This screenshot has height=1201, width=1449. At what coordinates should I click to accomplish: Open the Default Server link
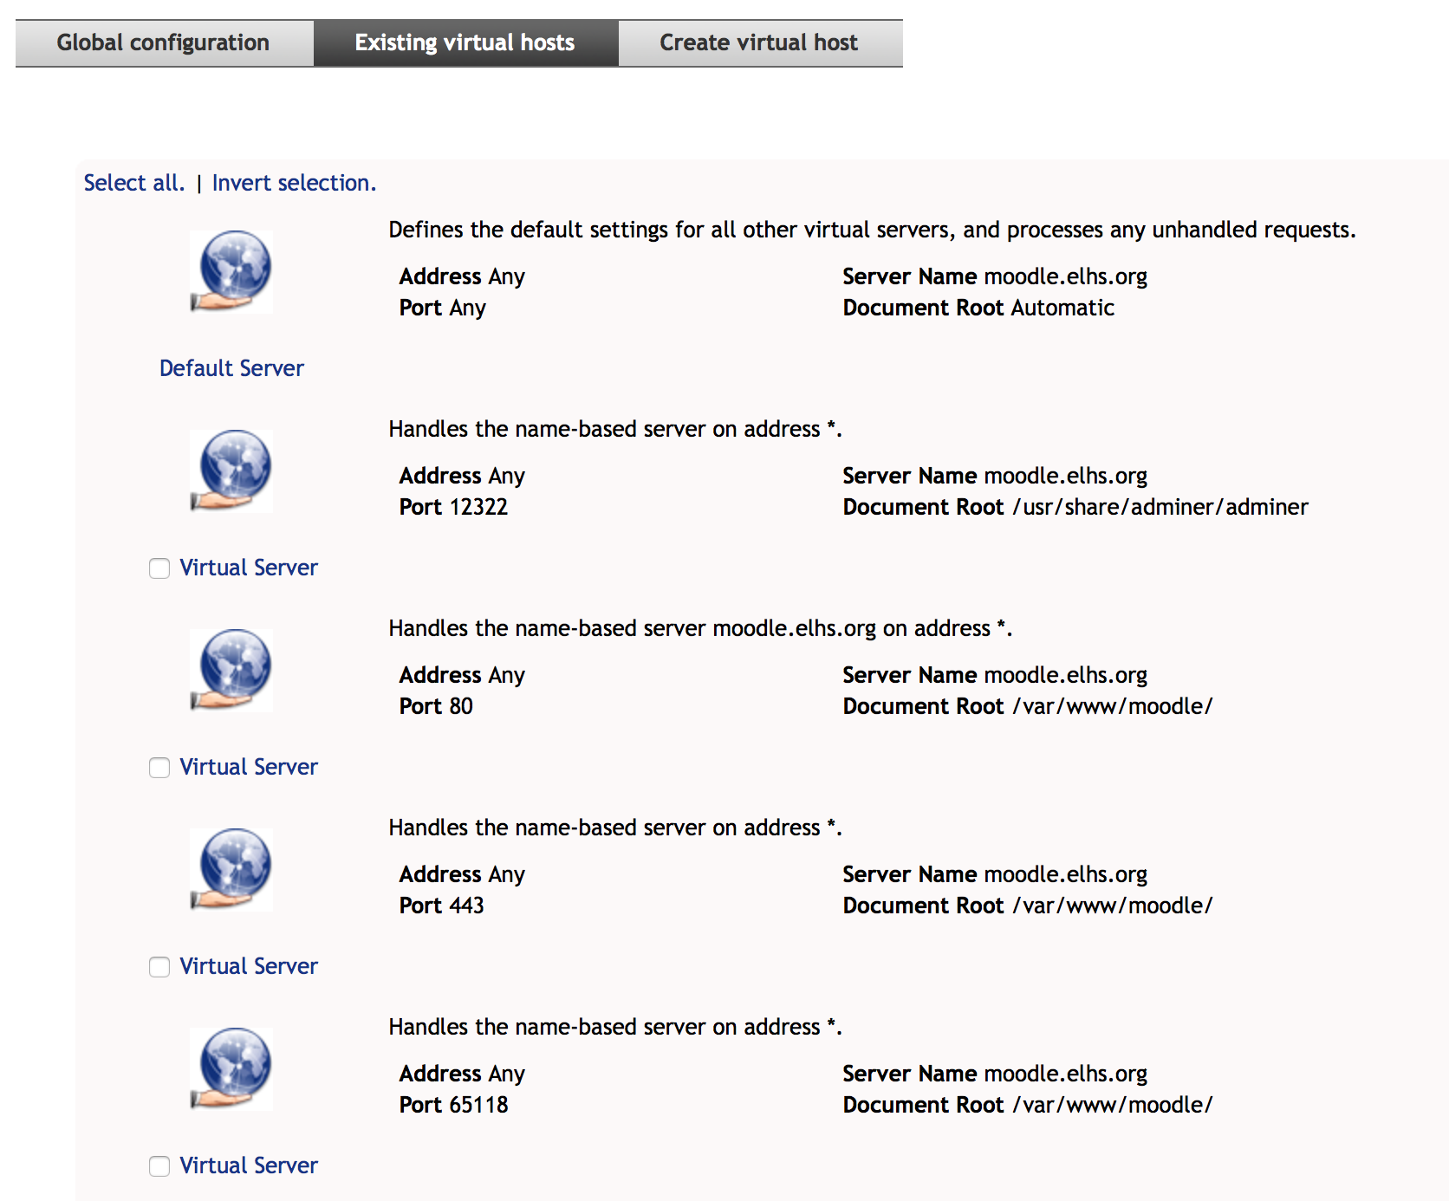(x=231, y=368)
